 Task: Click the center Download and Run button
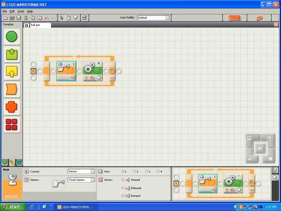tap(260, 148)
